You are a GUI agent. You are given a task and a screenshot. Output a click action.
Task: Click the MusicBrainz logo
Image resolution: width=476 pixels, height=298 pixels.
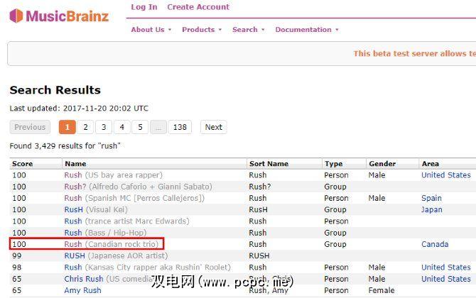point(59,16)
